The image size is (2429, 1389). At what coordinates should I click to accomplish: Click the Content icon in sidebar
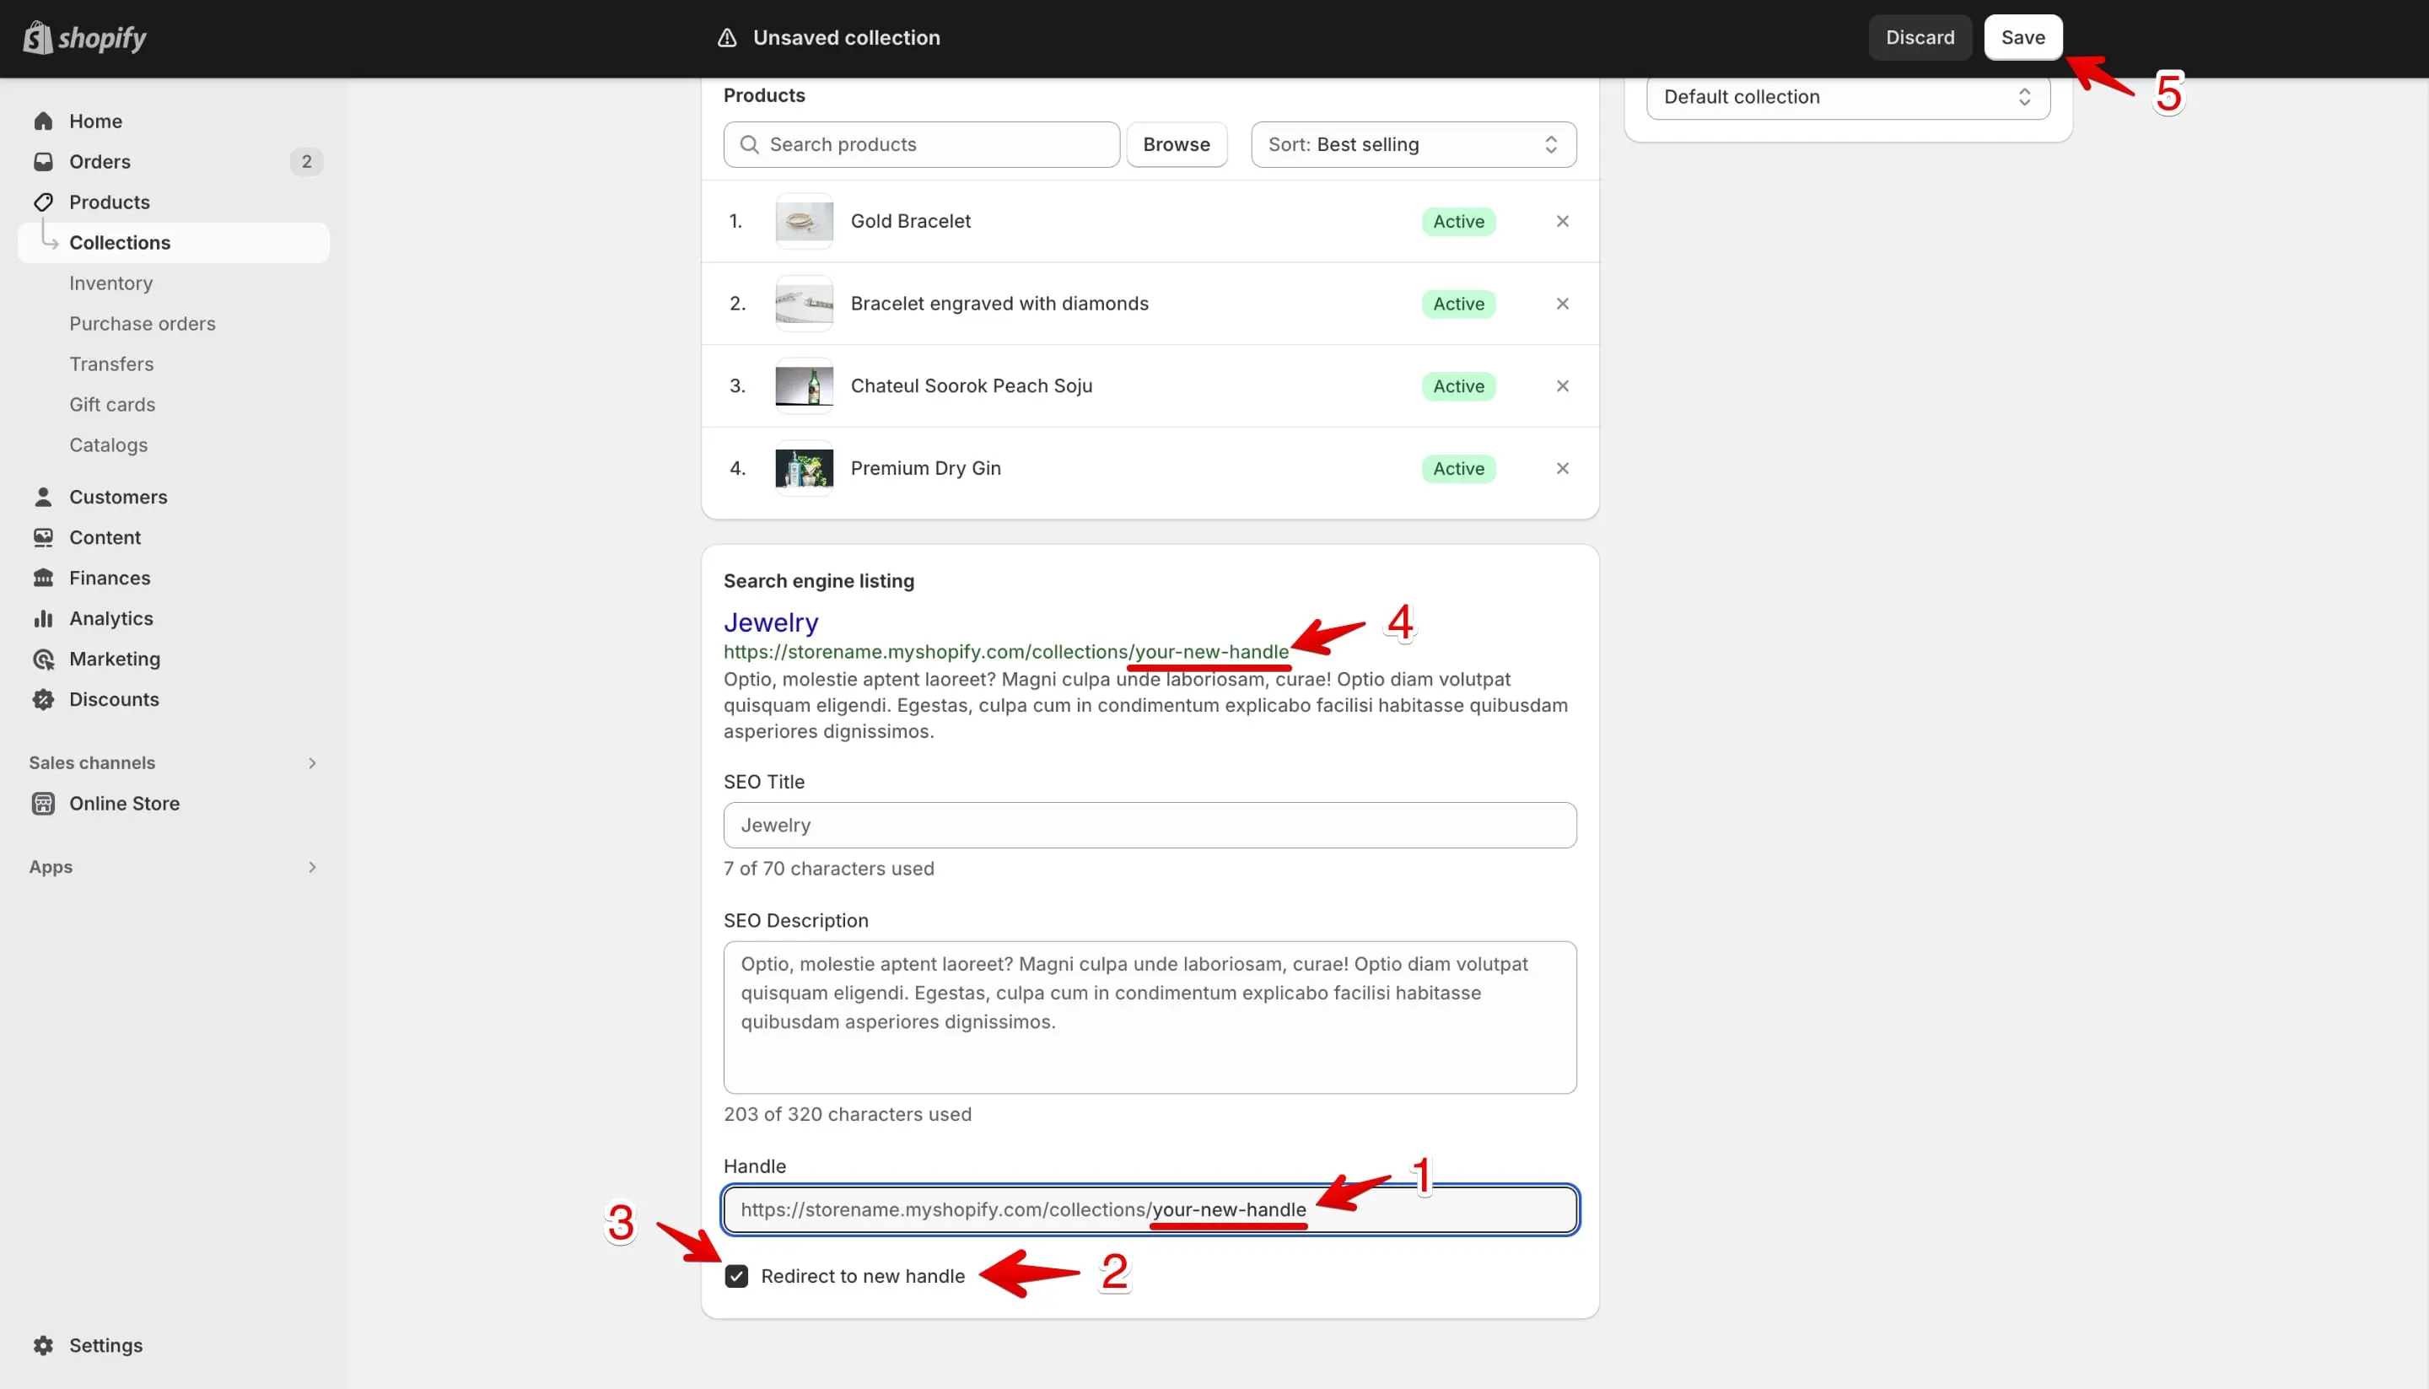pyautogui.click(x=43, y=538)
